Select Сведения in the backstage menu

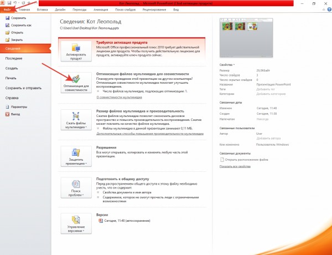[25, 49]
